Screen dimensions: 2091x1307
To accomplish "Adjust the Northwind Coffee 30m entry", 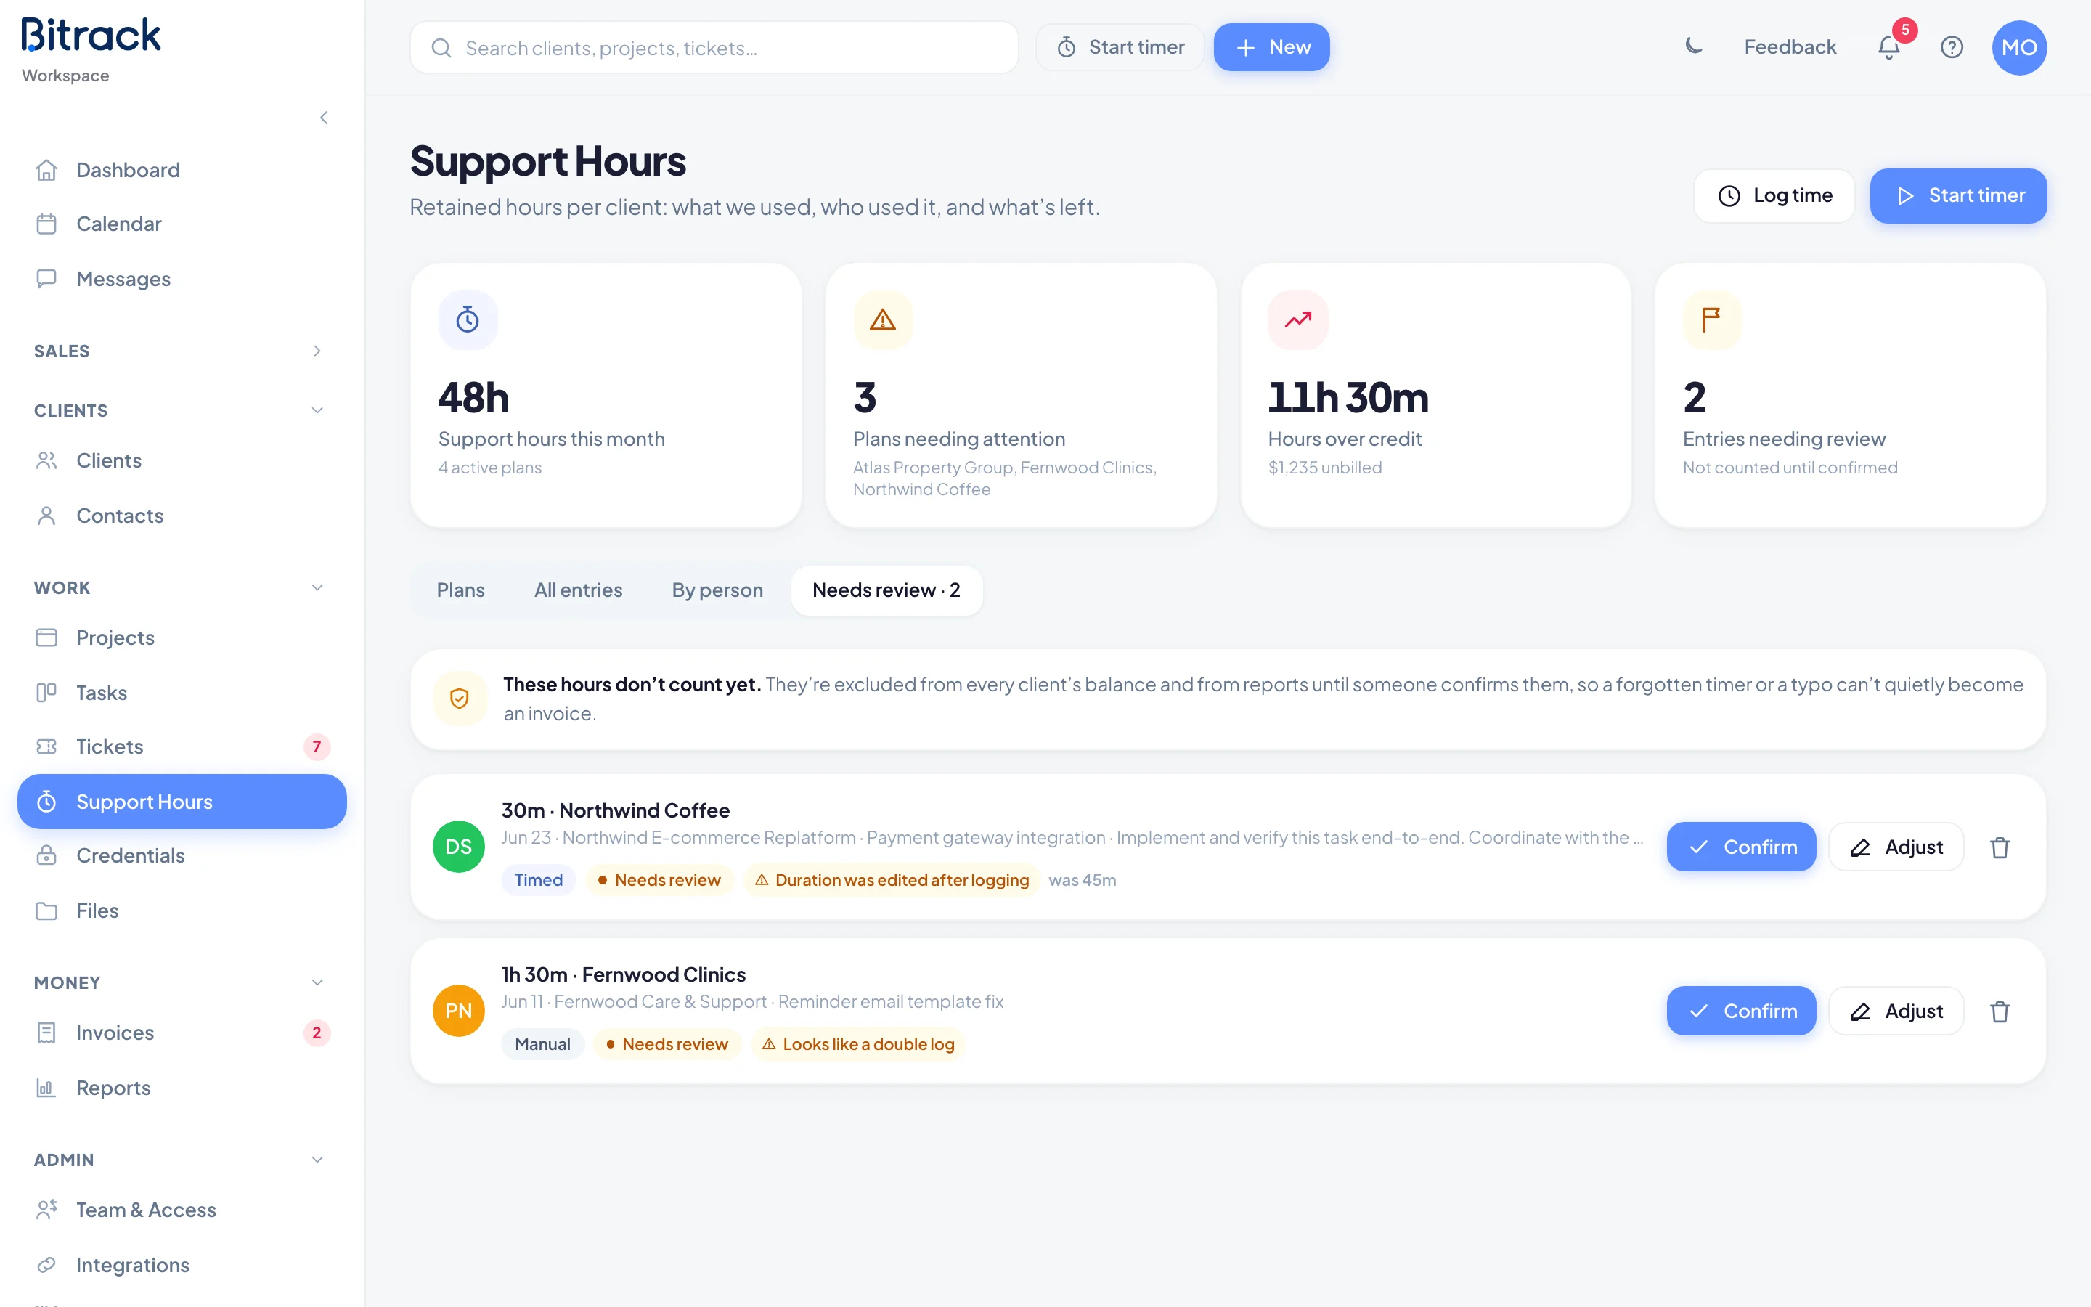I will [1896, 847].
